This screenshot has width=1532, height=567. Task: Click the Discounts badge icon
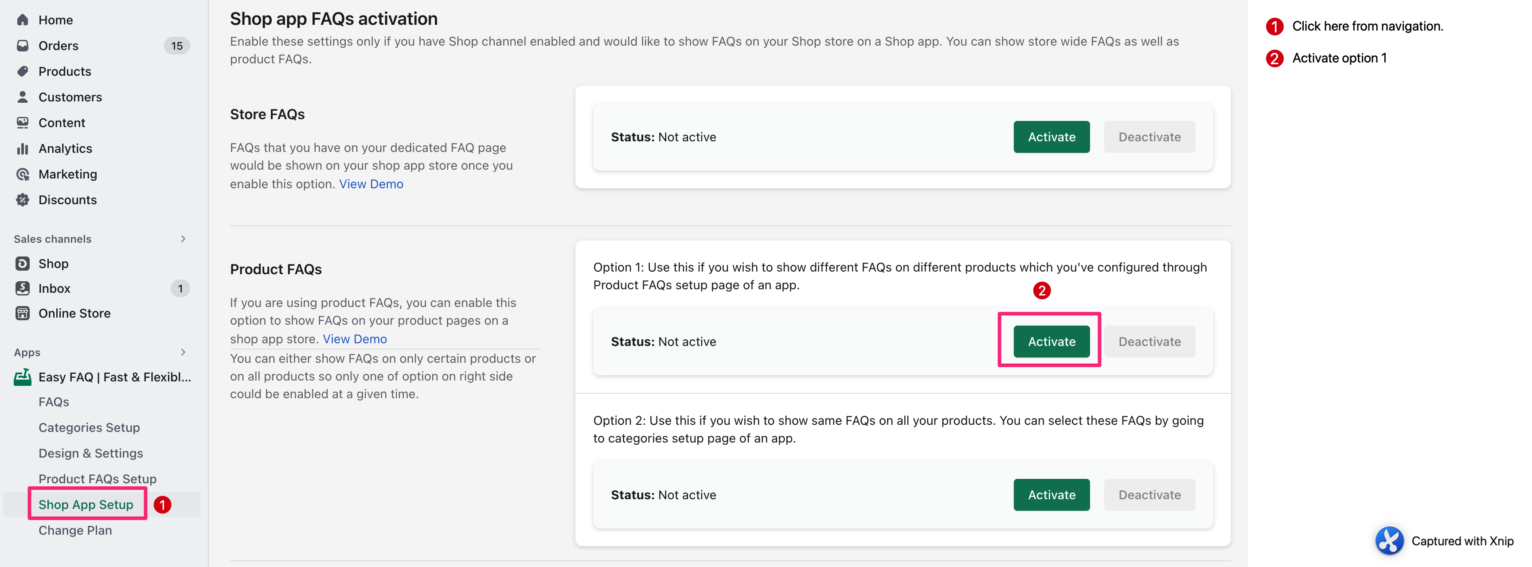click(x=23, y=200)
